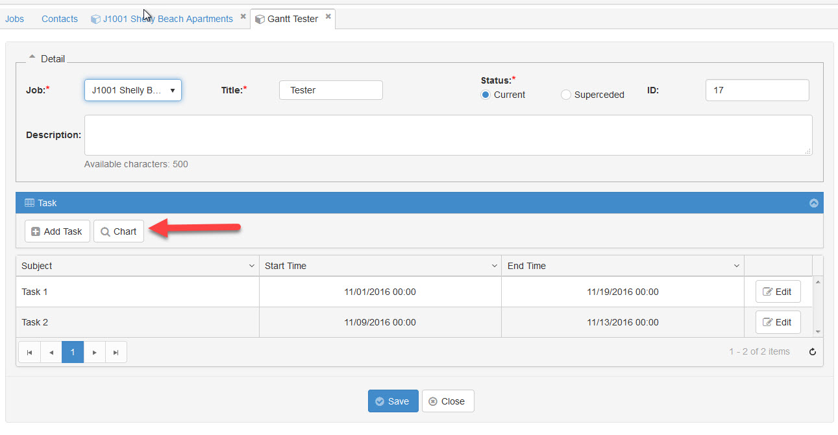Open the Job dropdown
Image resolution: width=838 pixels, height=435 pixels.
click(x=133, y=90)
